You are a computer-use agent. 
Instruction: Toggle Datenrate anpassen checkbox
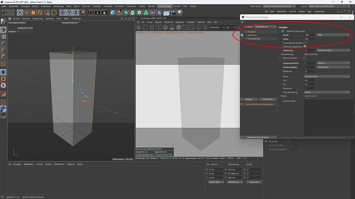[305, 47]
